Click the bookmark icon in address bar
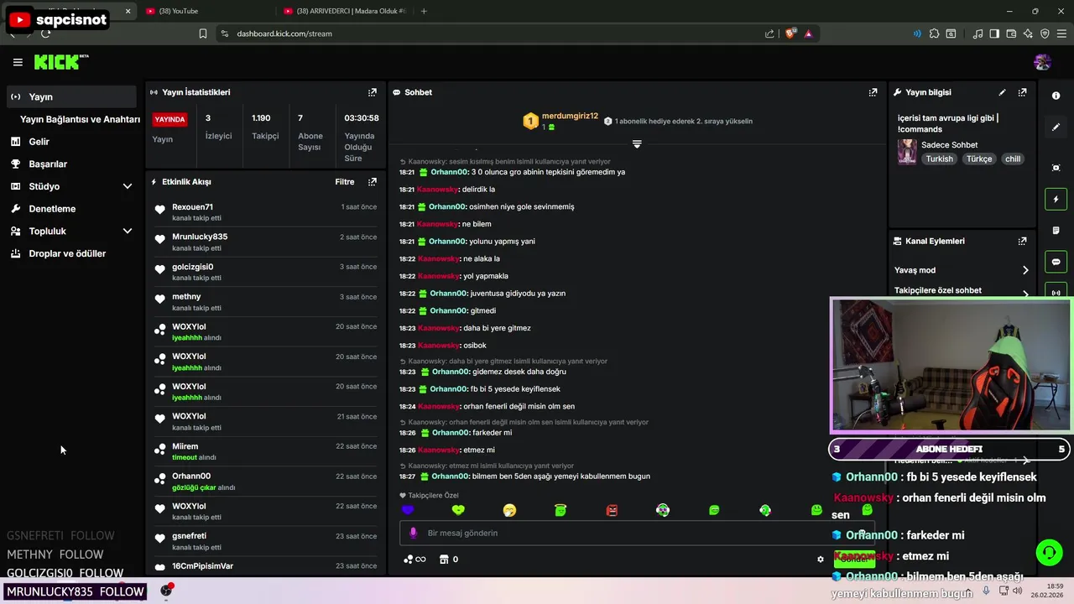Screen dimensions: 1074x604 pos(203,34)
